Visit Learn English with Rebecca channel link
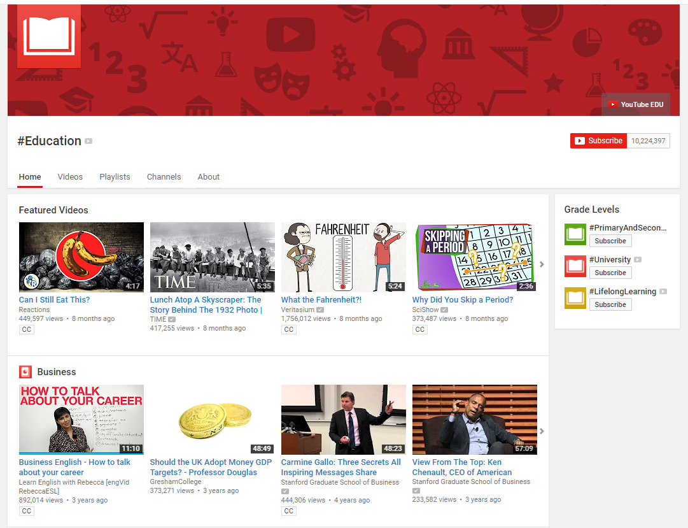 point(74,487)
